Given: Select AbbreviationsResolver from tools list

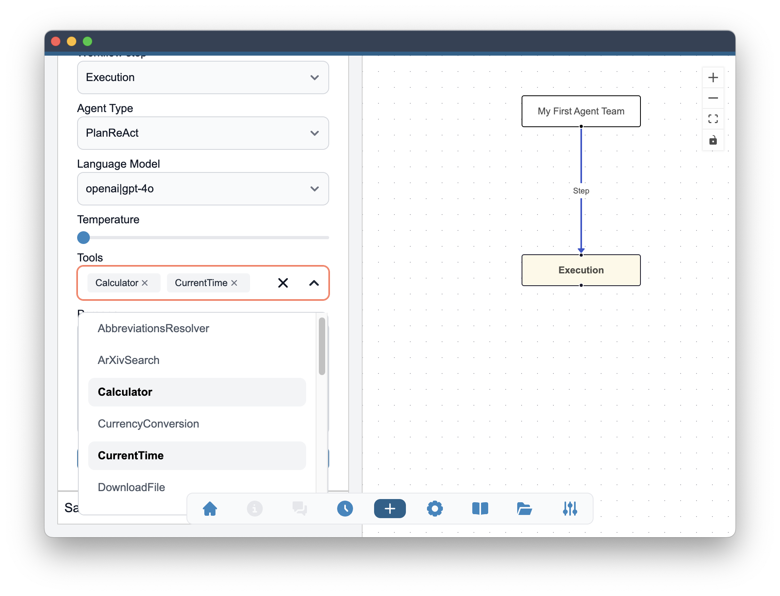Looking at the screenshot, I should click(x=197, y=329).
